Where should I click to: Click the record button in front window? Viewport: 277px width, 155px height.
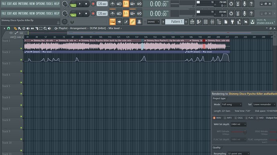tap(93, 14)
